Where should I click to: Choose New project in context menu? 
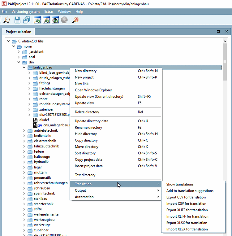116,77
